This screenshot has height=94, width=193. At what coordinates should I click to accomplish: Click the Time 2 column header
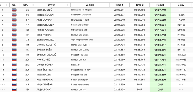140,5
